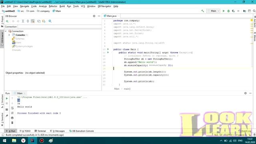Open the Navigate menu
Image resolution: width=256 pixels, height=144 pixels.
tap(24, 6)
